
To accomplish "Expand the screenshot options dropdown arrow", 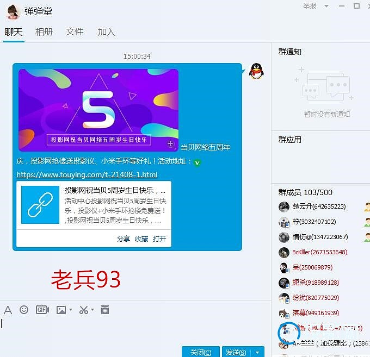I will (92, 310).
